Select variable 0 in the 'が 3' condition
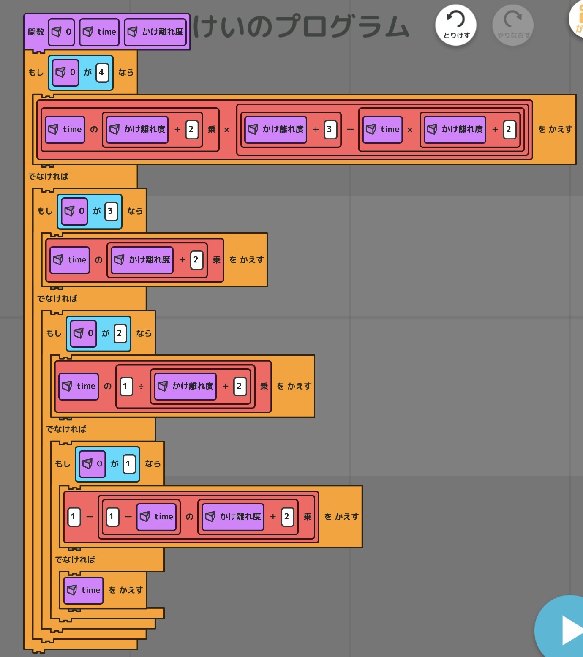The image size is (583, 657). pos(74,211)
